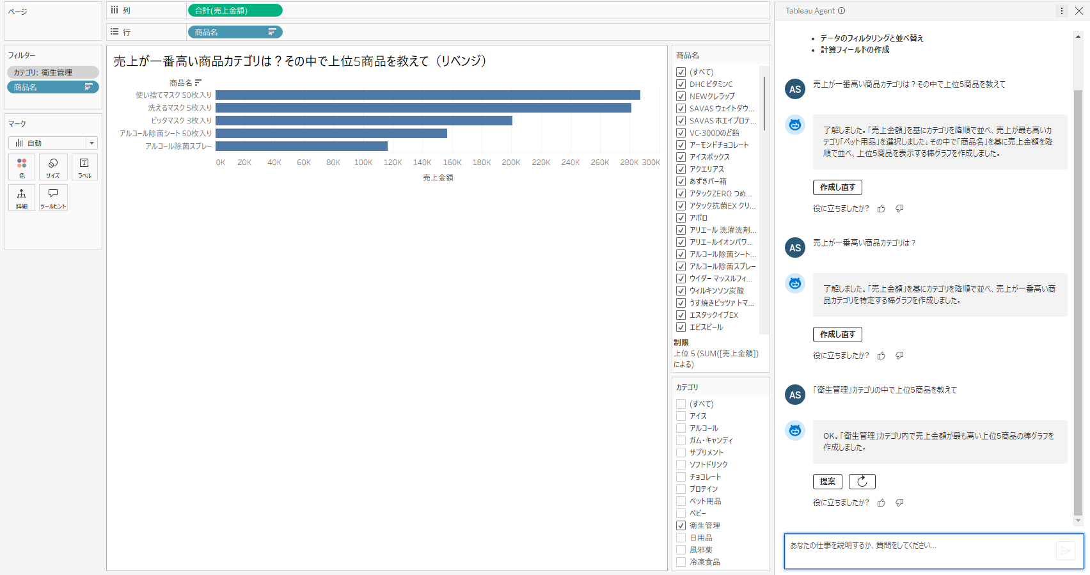Viewport: 1090px width, 575px height.
Task: Click the columns shelf icon
Action: (115, 10)
